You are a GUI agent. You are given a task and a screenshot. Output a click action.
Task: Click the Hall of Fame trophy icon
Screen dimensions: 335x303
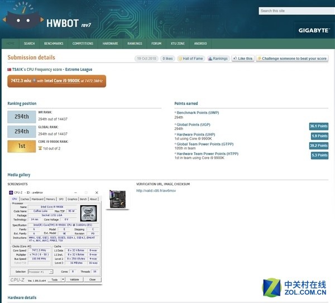tap(180, 59)
